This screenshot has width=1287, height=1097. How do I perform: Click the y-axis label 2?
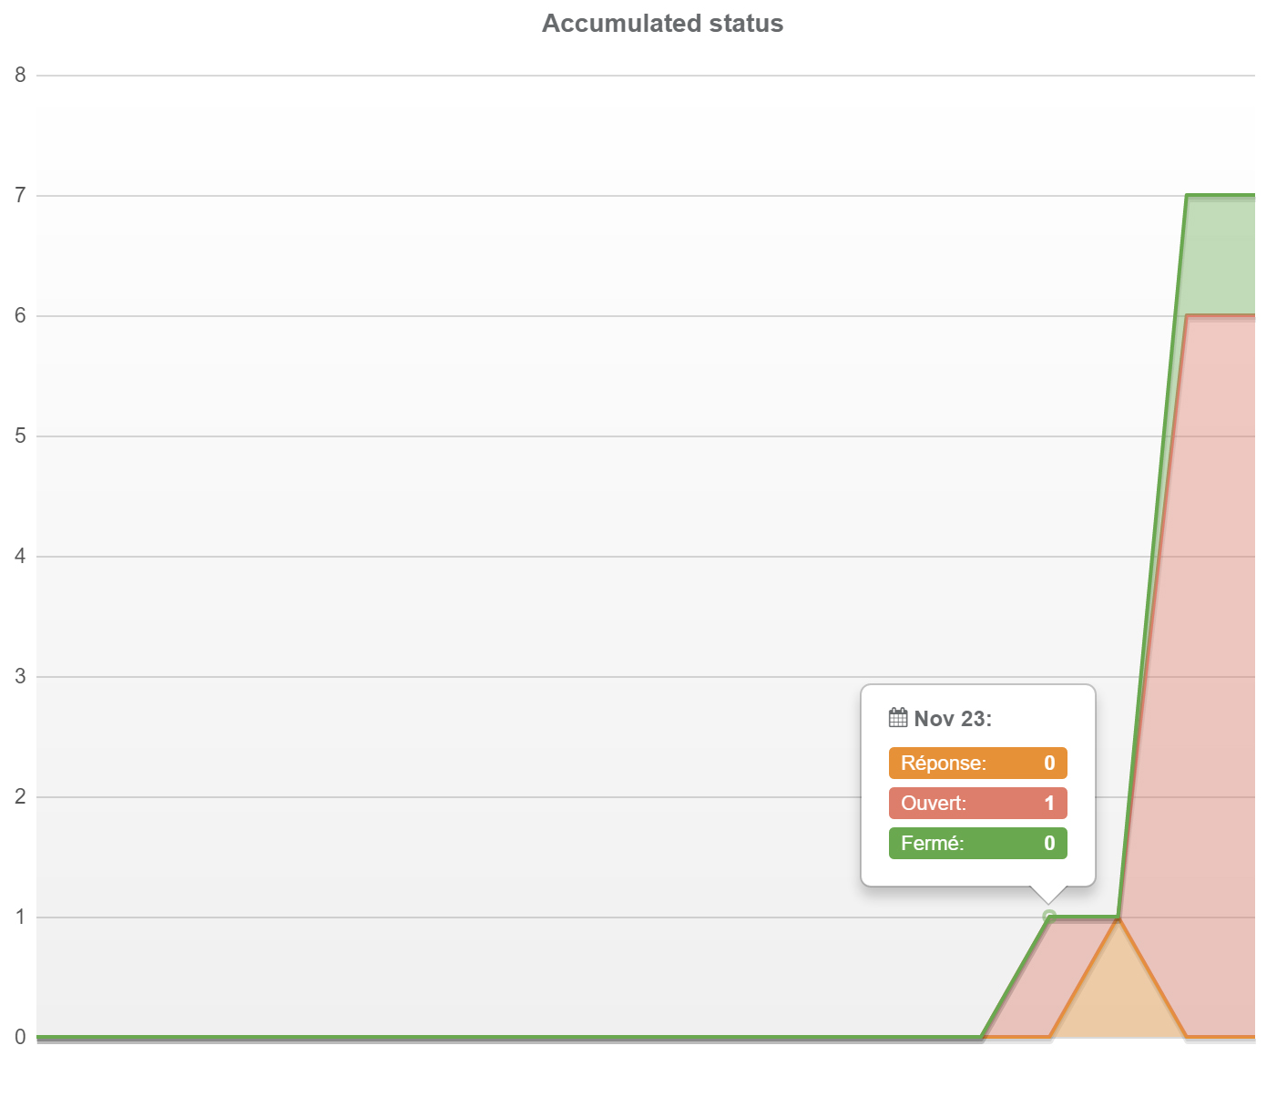[x=20, y=797]
